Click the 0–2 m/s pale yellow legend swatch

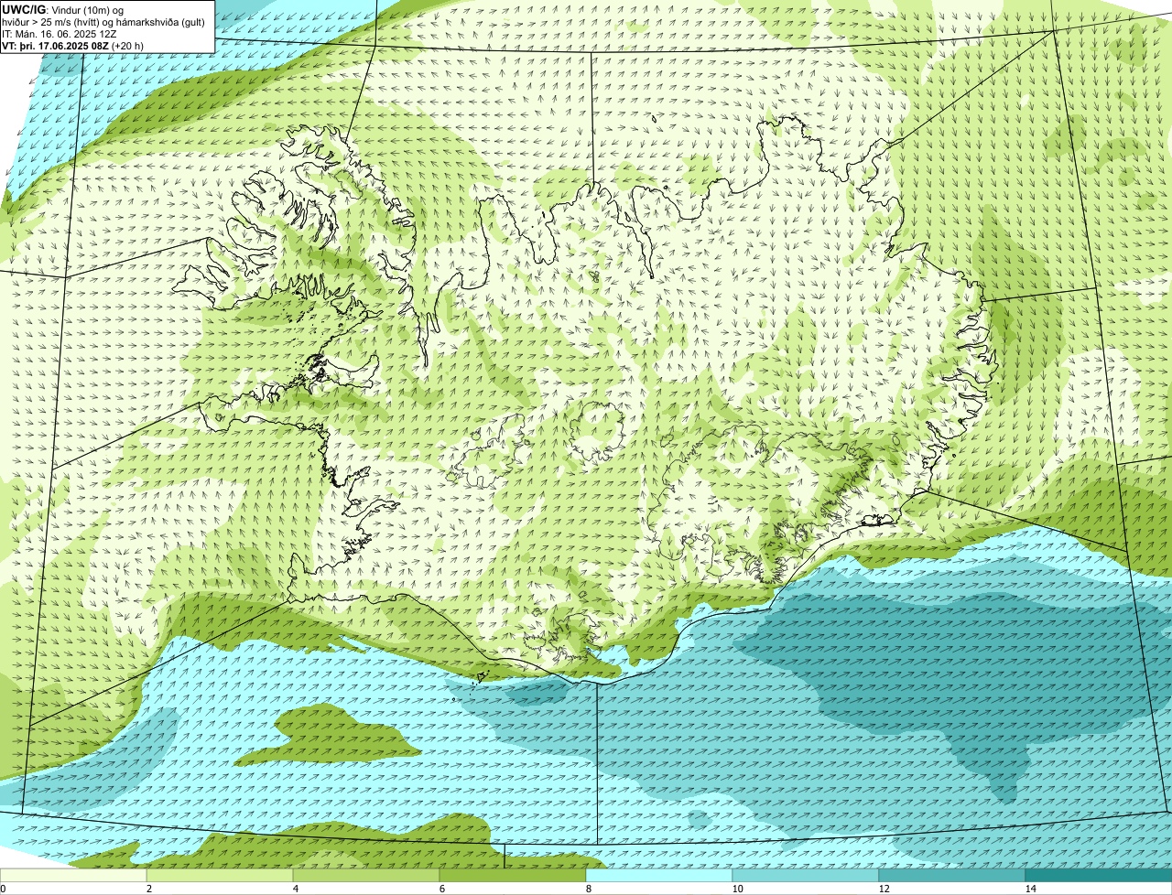tap(73, 875)
